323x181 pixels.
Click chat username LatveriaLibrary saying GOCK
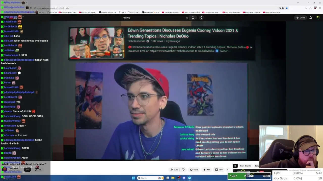tap(12, 116)
